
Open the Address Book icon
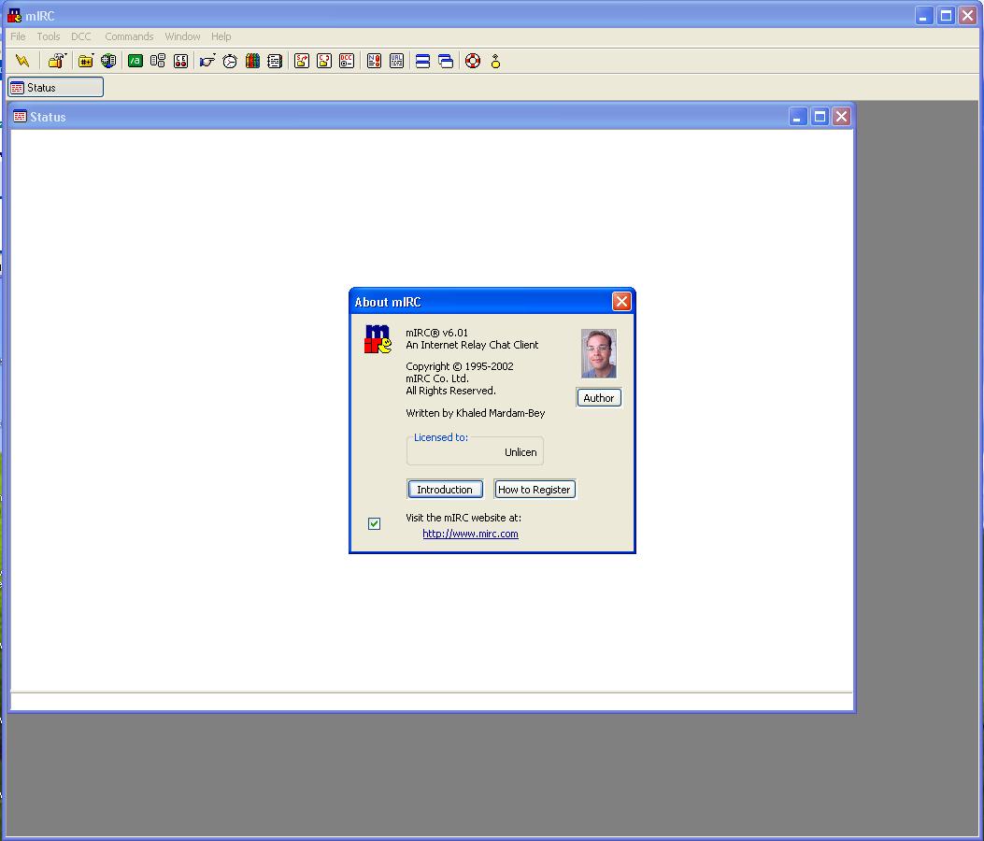(274, 61)
